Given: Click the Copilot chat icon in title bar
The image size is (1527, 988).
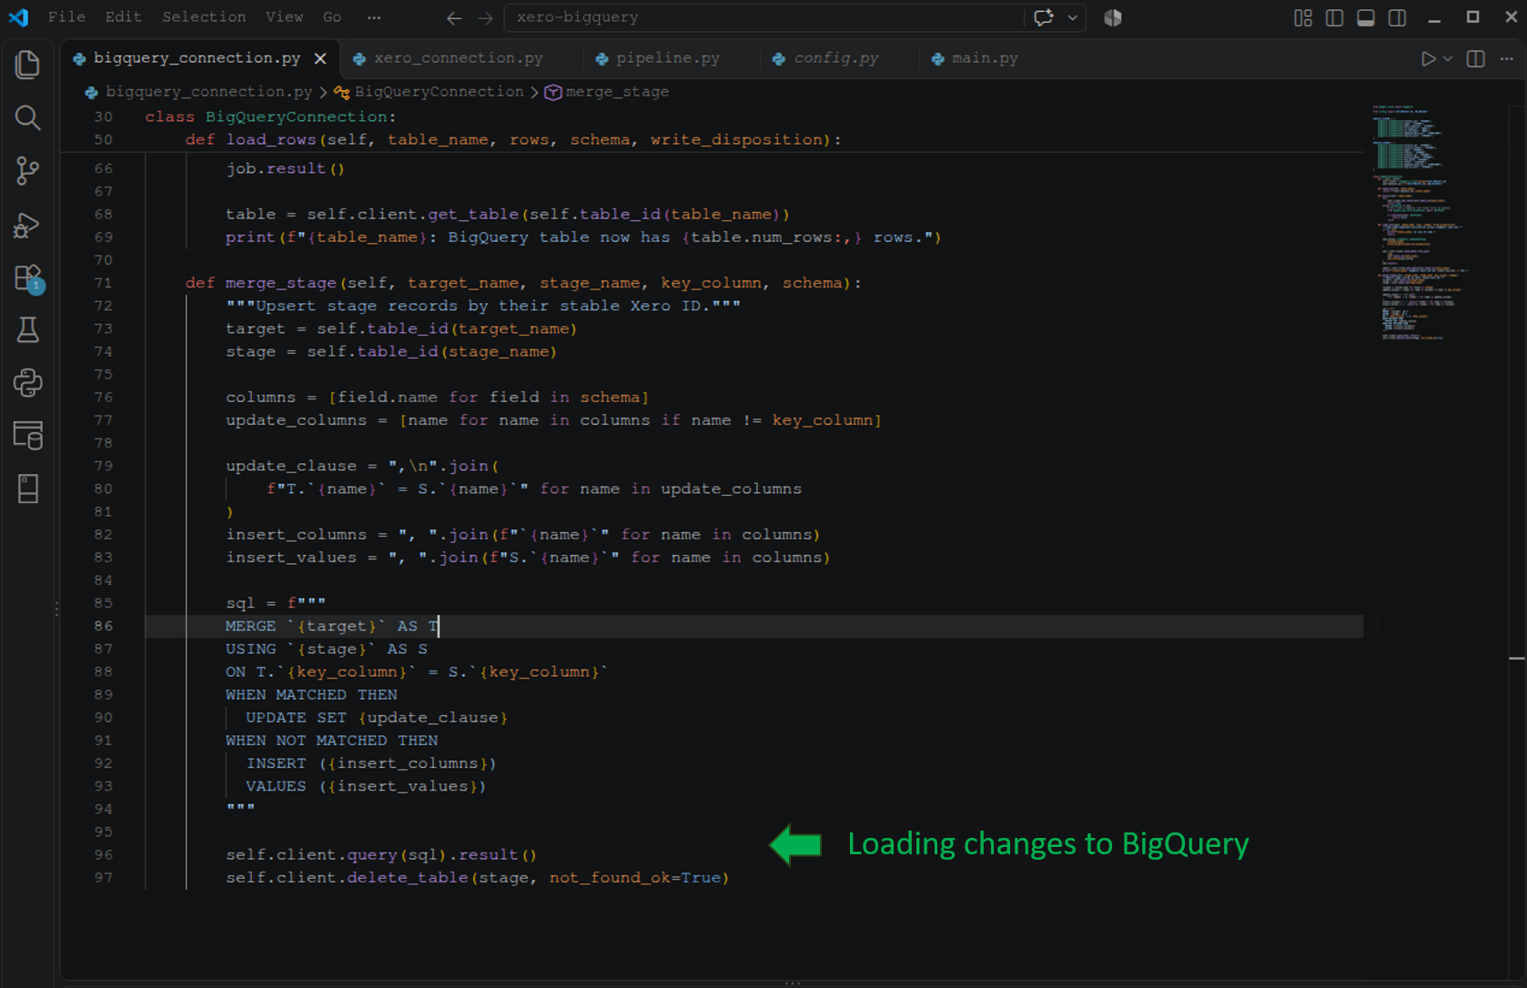Looking at the screenshot, I should pyautogui.click(x=1044, y=17).
